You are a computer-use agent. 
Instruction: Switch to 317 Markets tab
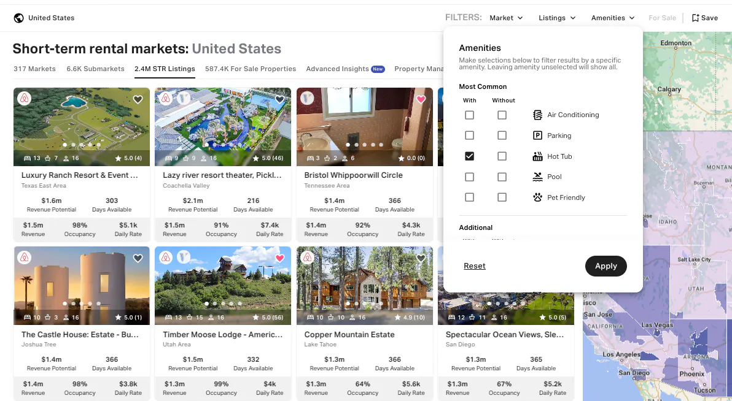click(x=34, y=69)
